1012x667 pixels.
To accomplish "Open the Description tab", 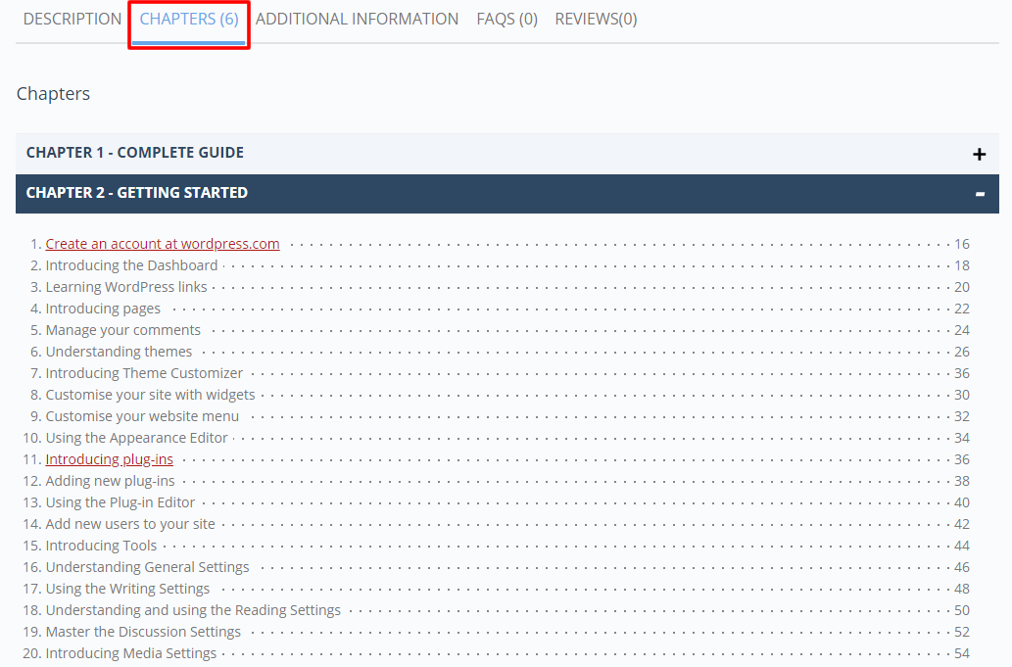I will tap(72, 19).
